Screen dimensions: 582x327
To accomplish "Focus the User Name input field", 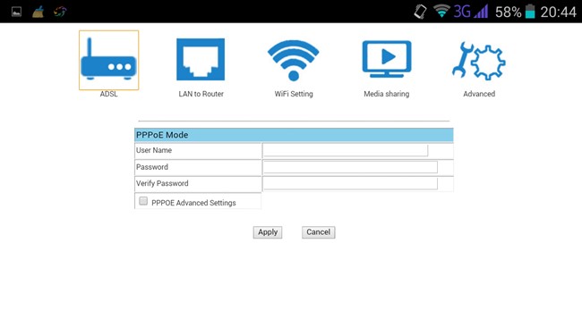I will point(346,150).
